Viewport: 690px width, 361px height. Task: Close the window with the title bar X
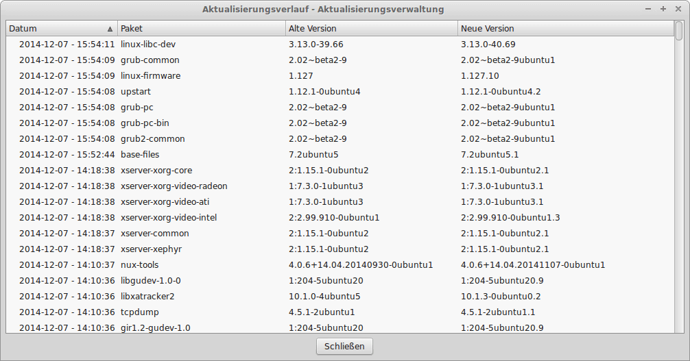[677, 9]
